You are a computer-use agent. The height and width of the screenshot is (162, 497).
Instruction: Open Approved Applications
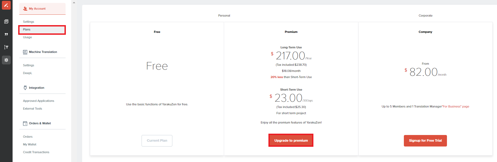(x=39, y=101)
